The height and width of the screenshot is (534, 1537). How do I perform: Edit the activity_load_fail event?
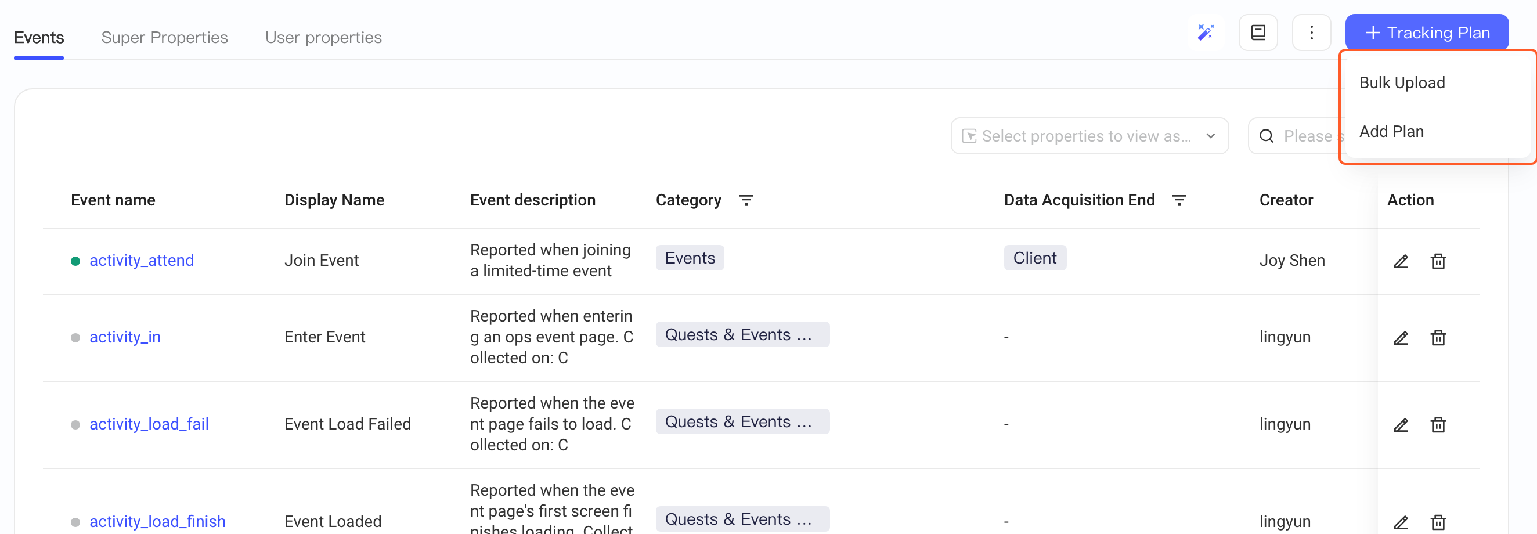(1401, 425)
